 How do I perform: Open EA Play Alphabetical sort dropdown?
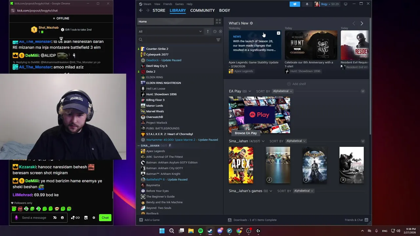pos(283,91)
